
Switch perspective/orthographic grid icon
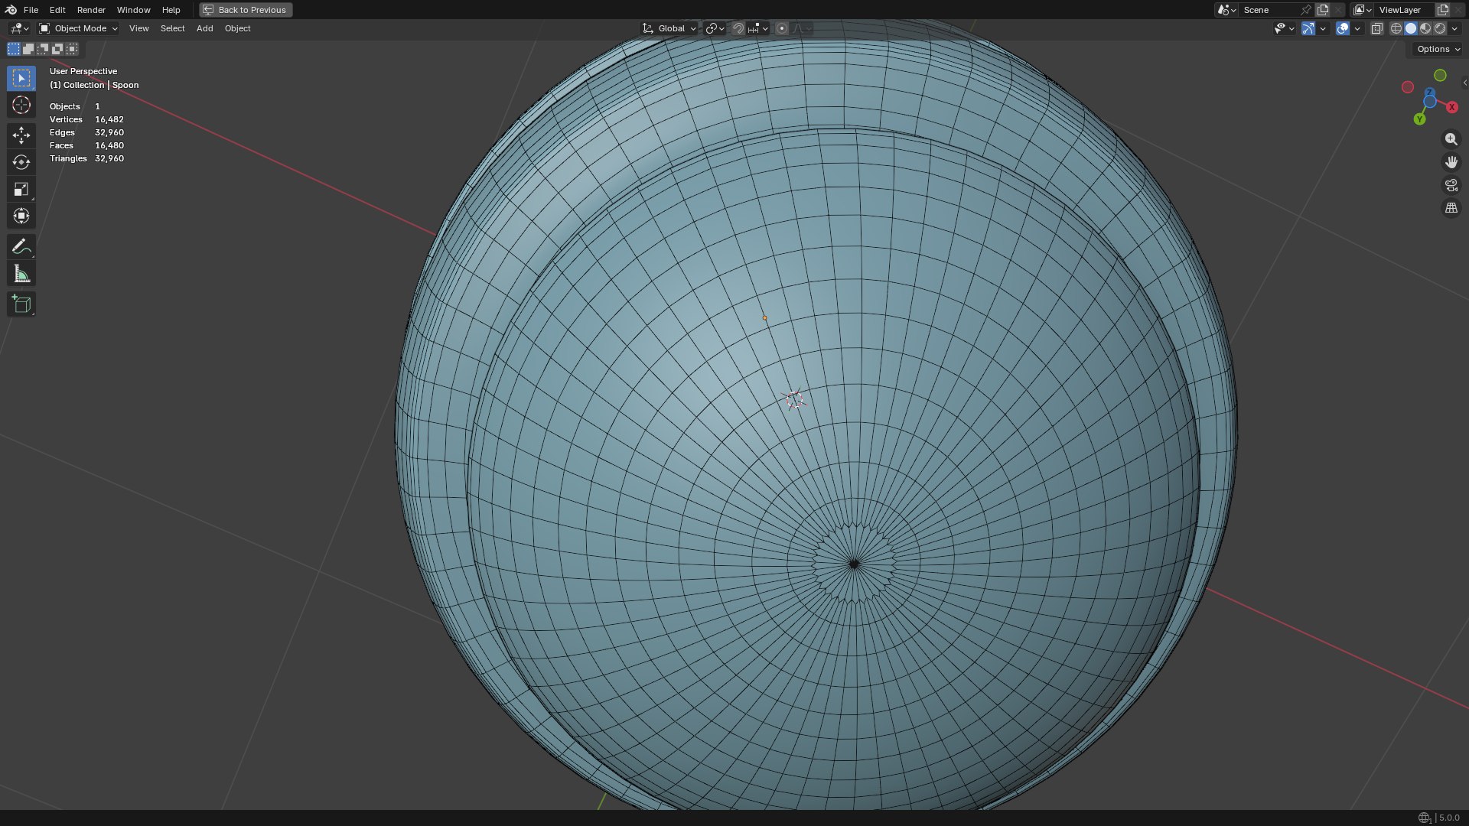coord(1451,208)
